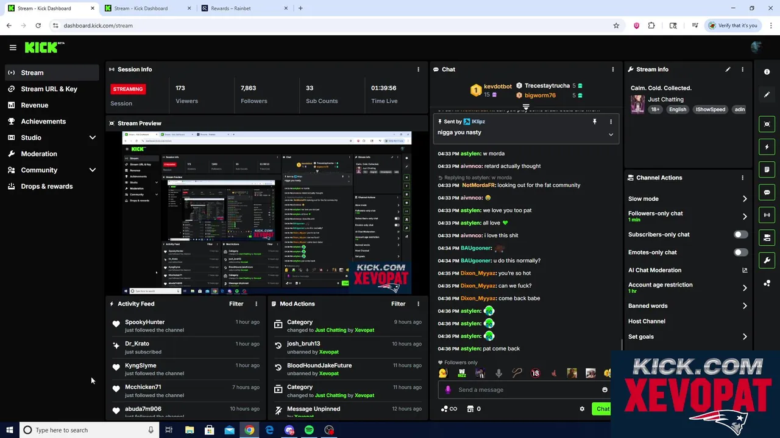Expand the pinned message chevron
Screen dimensions: 780x438
(611, 134)
